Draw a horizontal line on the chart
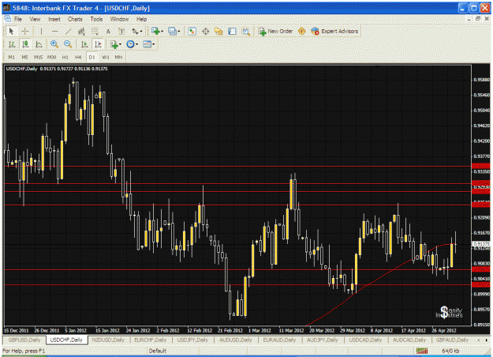Viewport: 493px width, 357px height. coord(54,31)
